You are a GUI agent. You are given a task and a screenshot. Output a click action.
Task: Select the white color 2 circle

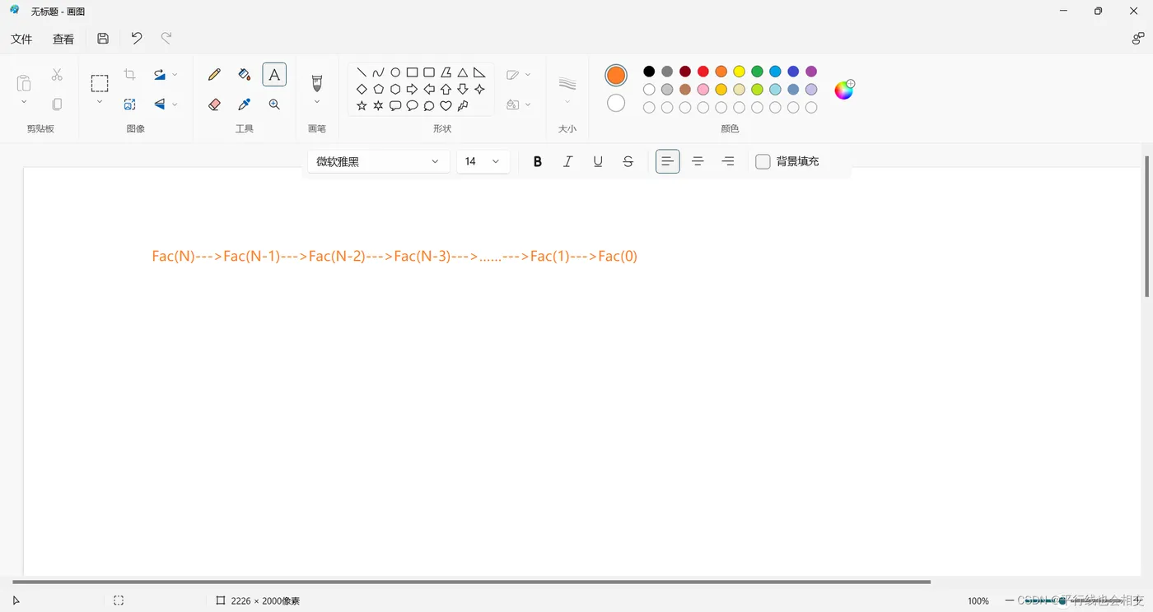[616, 103]
